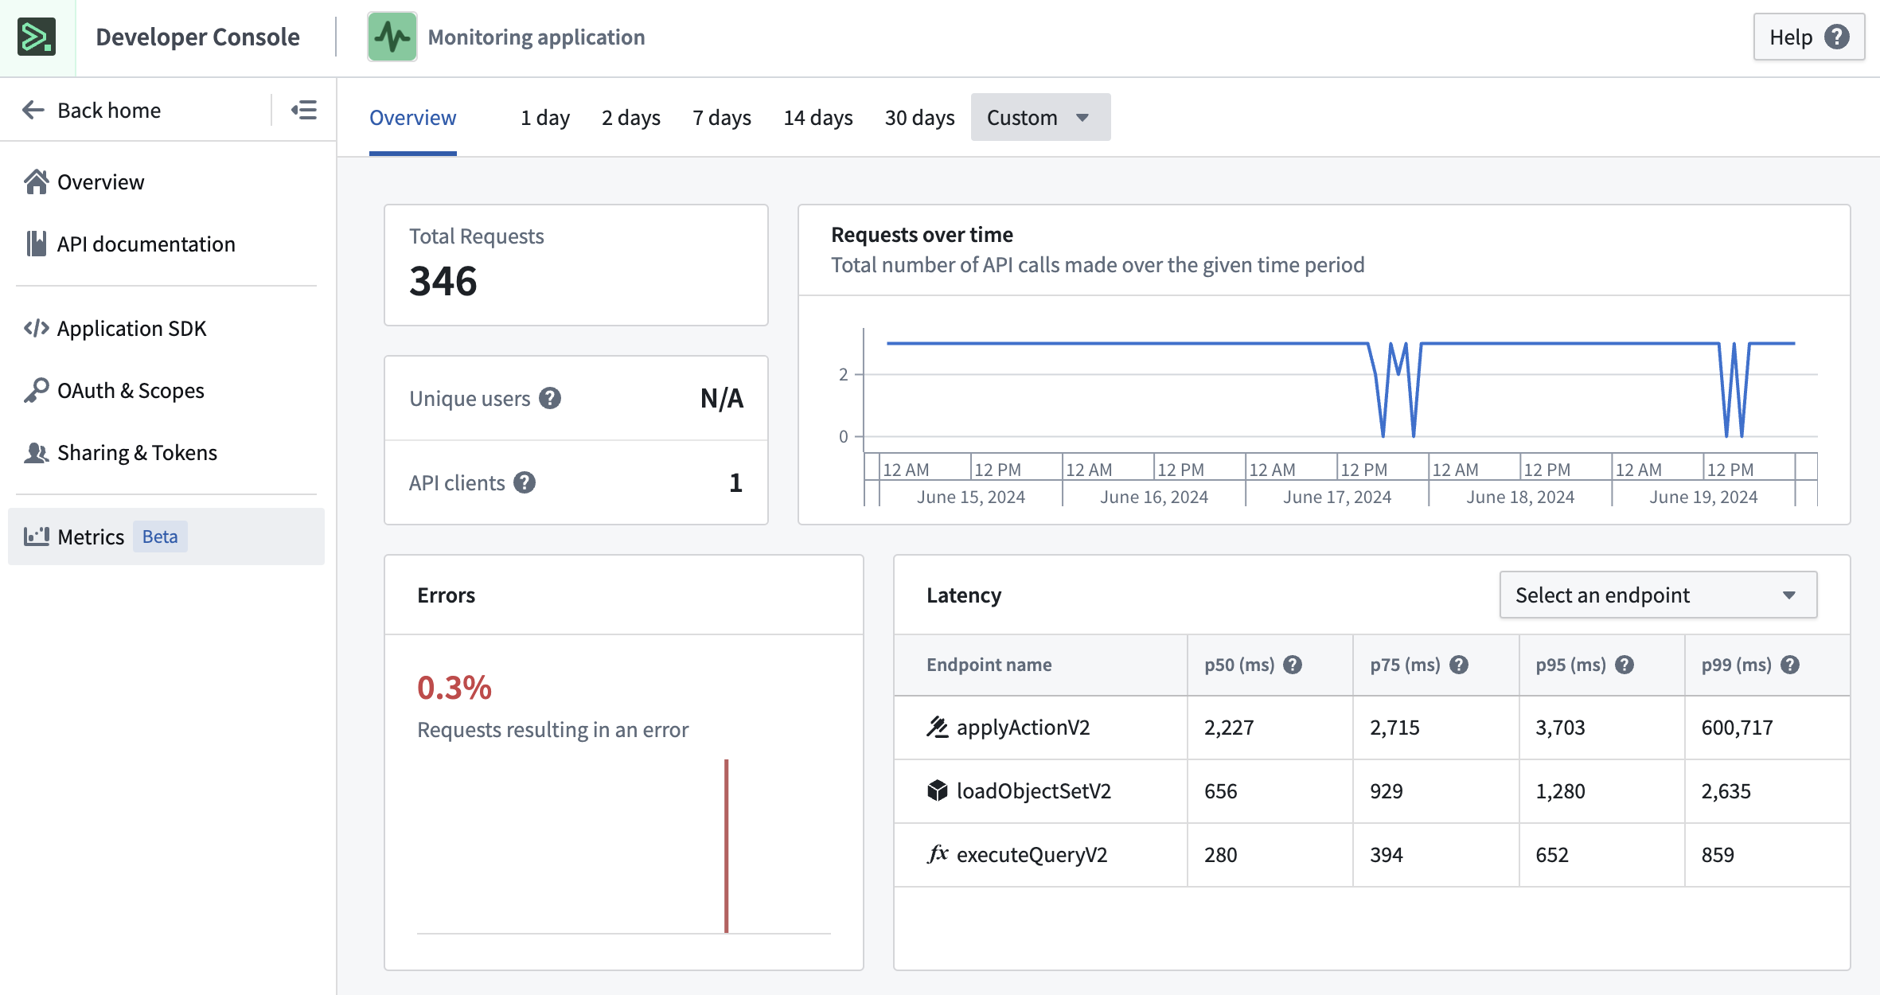Screen dimensions: 1880x995
Task: Click the Unique users help icon
Action: click(x=550, y=398)
